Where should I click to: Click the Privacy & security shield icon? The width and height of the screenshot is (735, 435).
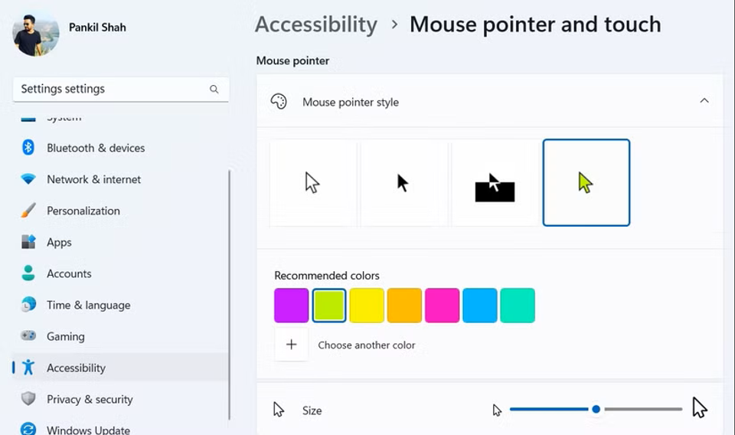click(28, 399)
